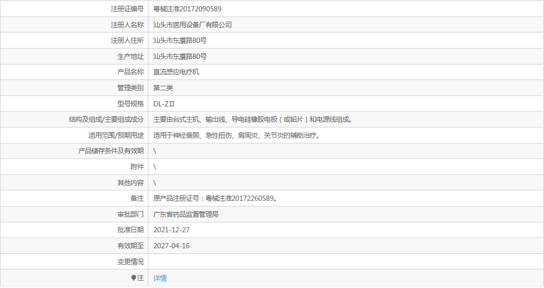Click backslash value in 其他内容 row
This screenshot has height=288, width=544.
[155, 183]
